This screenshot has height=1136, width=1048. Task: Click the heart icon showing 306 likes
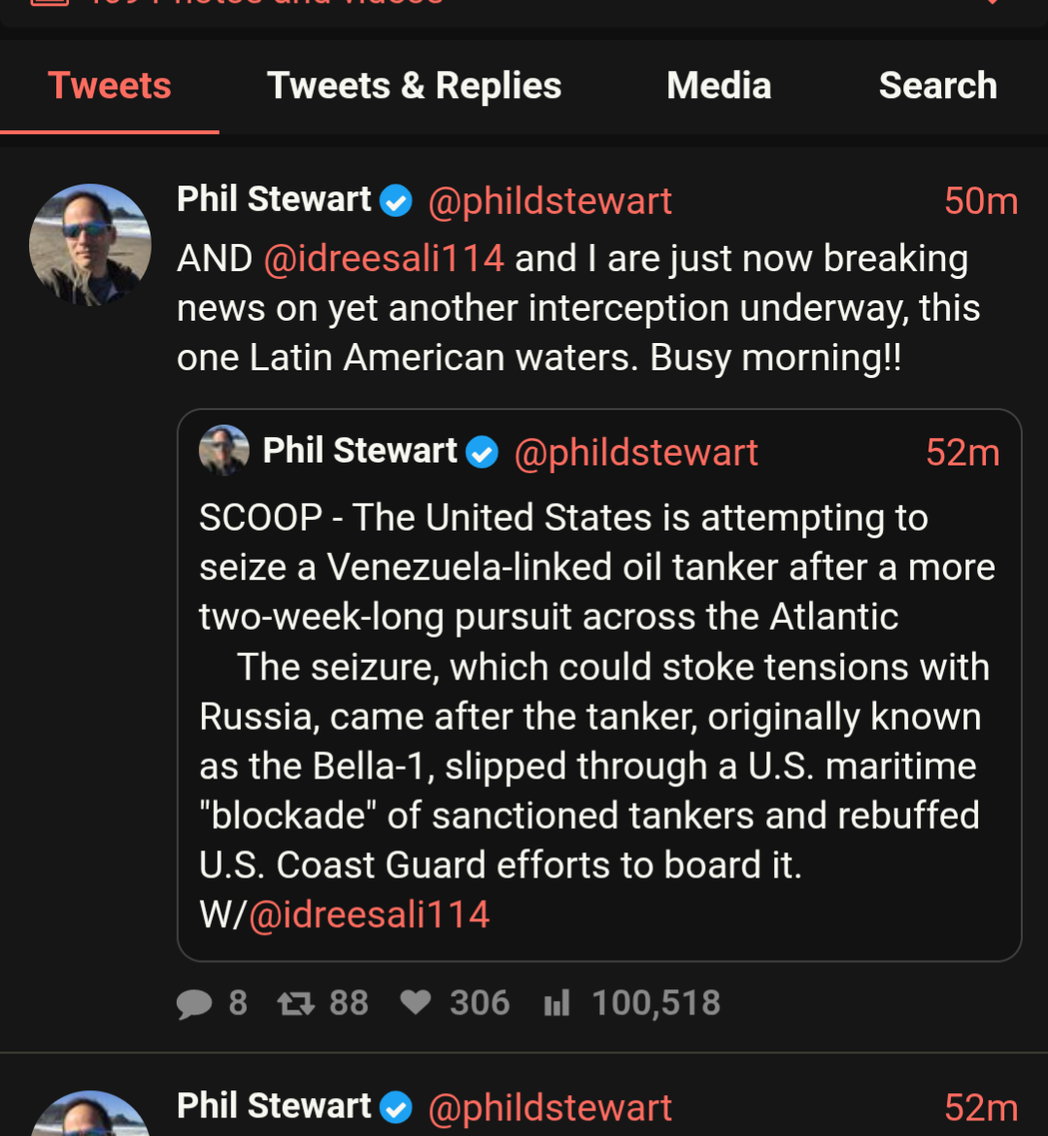416,1002
